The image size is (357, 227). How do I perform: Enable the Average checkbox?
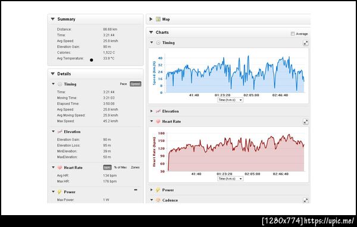pos(293,34)
